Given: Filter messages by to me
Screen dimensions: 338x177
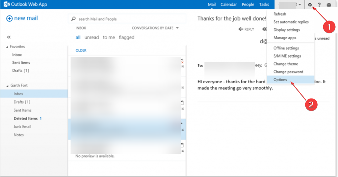Looking at the screenshot, I should pos(109,38).
